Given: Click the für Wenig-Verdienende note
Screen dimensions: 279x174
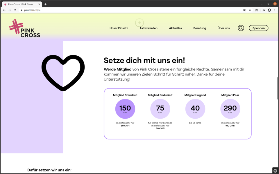Looking at the screenshot, I should [x=160, y=123].
